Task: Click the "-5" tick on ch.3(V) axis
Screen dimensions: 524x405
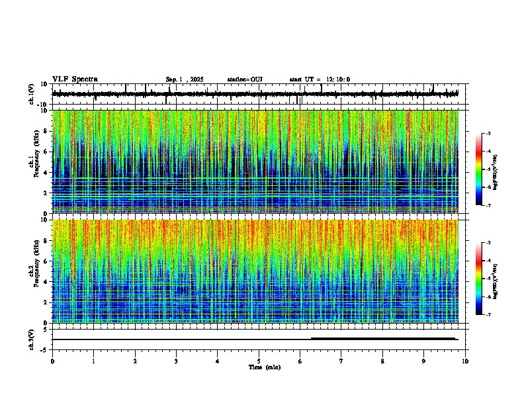Action: [x=45, y=350]
